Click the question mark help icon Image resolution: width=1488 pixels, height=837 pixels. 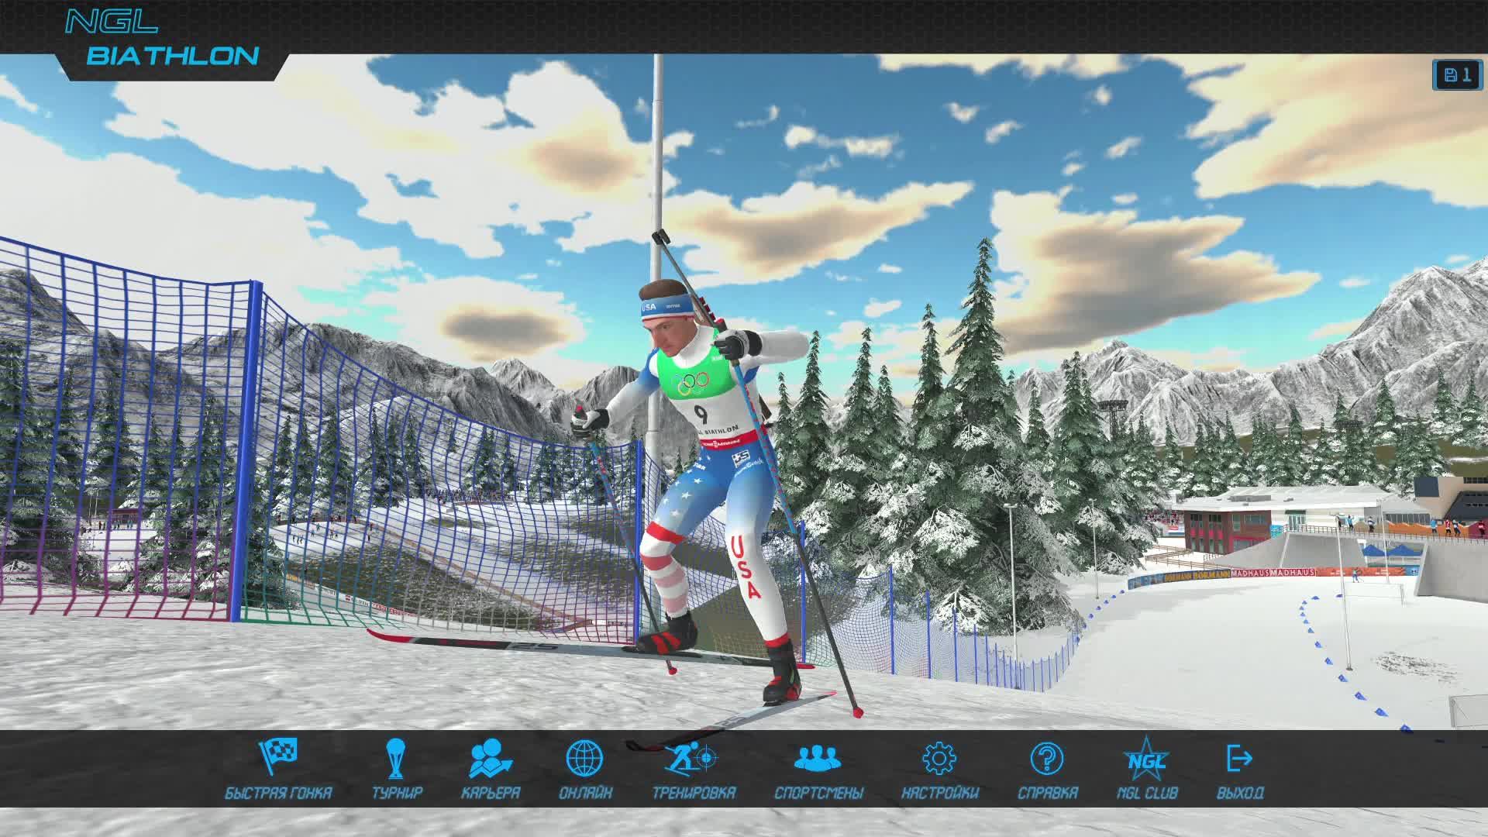click(1047, 757)
